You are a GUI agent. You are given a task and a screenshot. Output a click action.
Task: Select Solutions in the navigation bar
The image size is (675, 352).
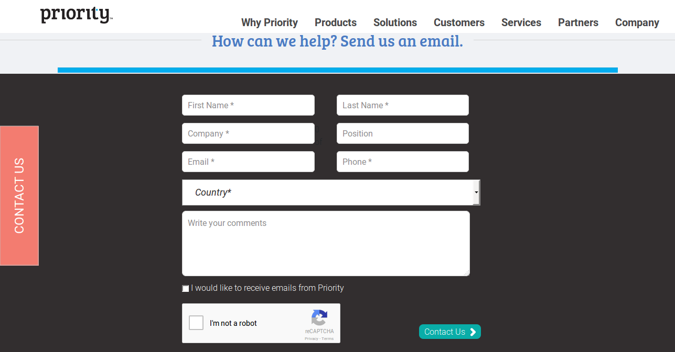pyautogui.click(x=395, y=22)
